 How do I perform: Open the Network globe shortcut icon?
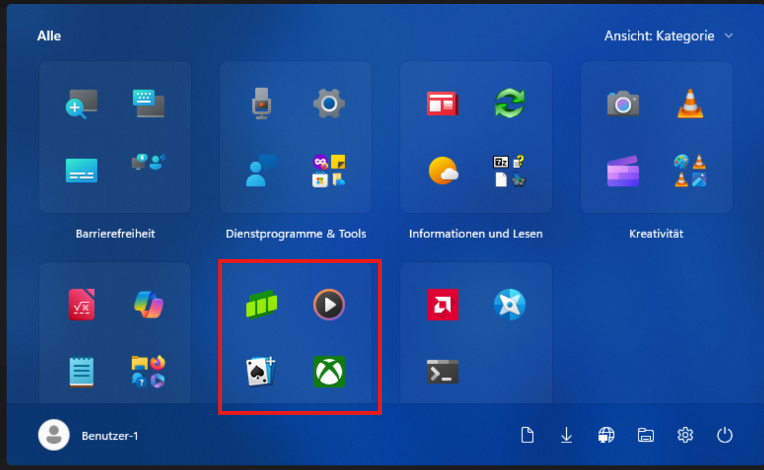click(x=606, y=435)
